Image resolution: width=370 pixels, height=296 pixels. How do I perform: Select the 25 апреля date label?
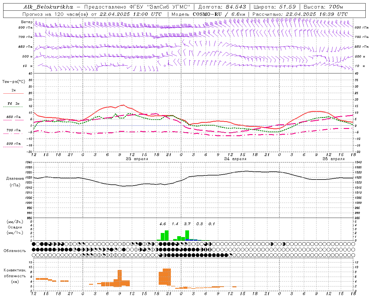[334, 159]
